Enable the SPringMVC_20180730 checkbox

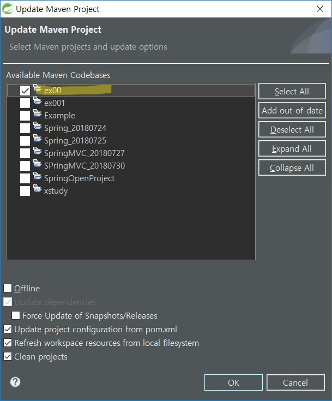(25, 166)
